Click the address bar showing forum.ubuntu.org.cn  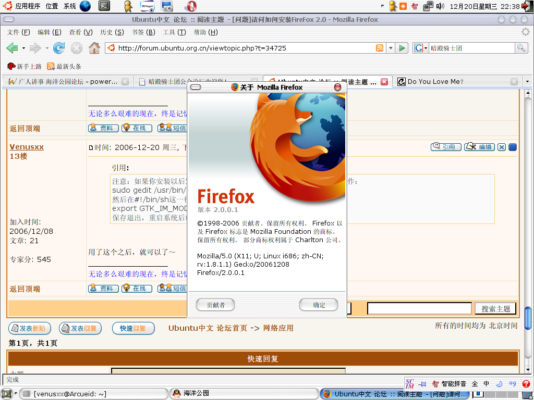point(245,48)
